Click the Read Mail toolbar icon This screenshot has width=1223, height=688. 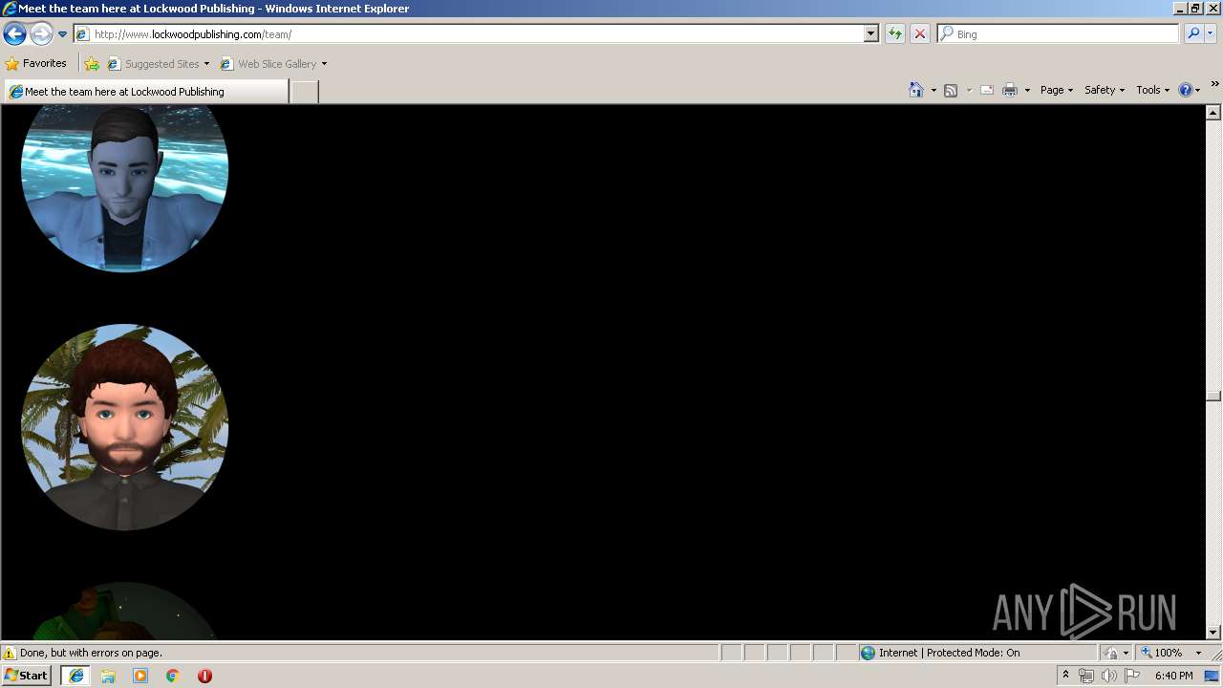pos(987,90)
